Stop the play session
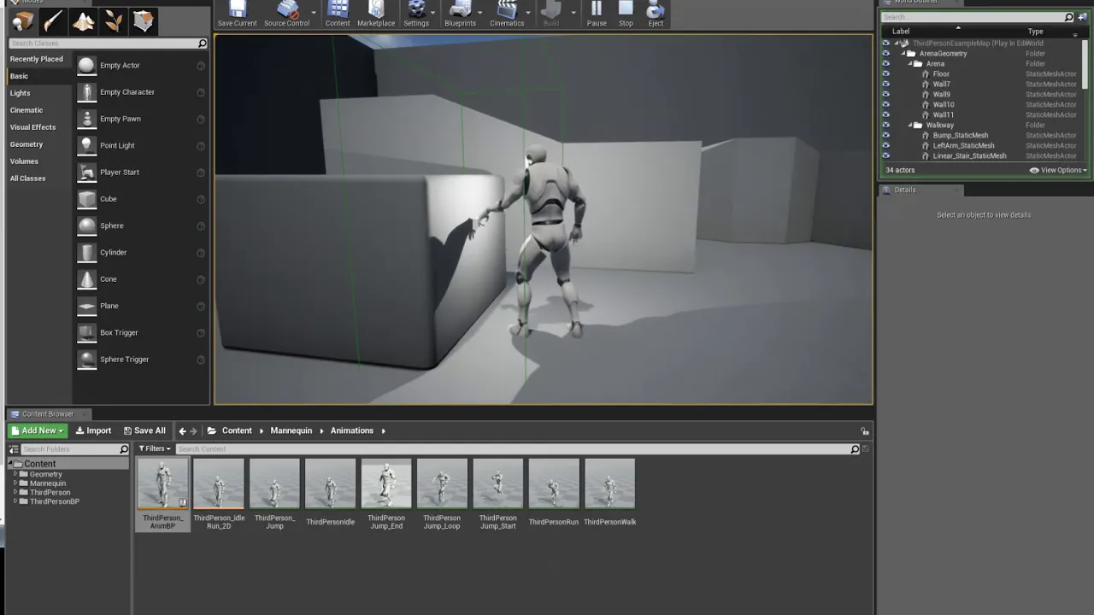 pos(626,15)
